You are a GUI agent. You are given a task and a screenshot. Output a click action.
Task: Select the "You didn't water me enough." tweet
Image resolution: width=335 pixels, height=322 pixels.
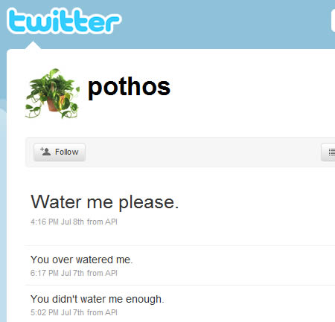pos(97,299)
